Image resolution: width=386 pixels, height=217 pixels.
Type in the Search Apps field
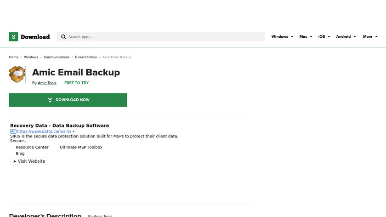click(161, 37)
